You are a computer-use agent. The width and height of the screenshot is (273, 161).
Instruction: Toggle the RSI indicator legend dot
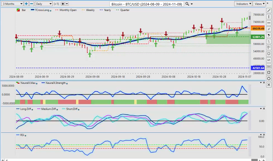[x=26, y=135]
